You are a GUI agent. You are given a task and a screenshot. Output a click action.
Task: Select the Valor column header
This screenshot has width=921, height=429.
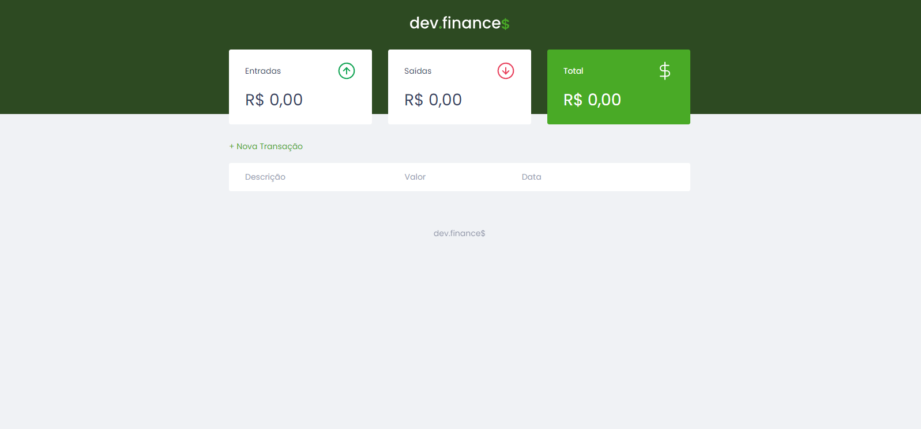click(415, 177)
